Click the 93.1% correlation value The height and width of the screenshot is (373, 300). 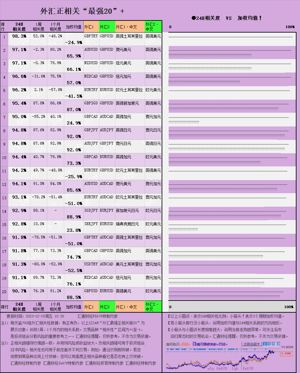click(19, 197)
